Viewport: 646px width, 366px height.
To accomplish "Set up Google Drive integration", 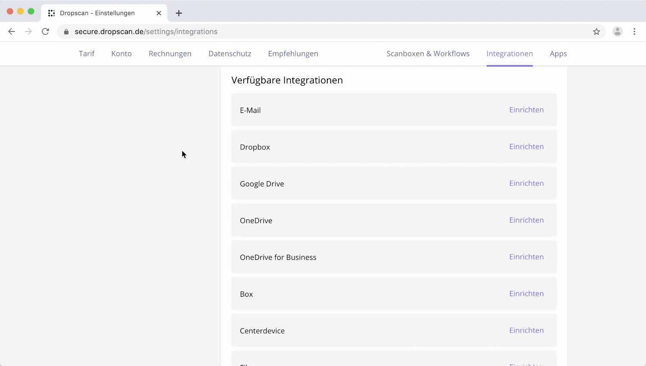I will 526,183.
